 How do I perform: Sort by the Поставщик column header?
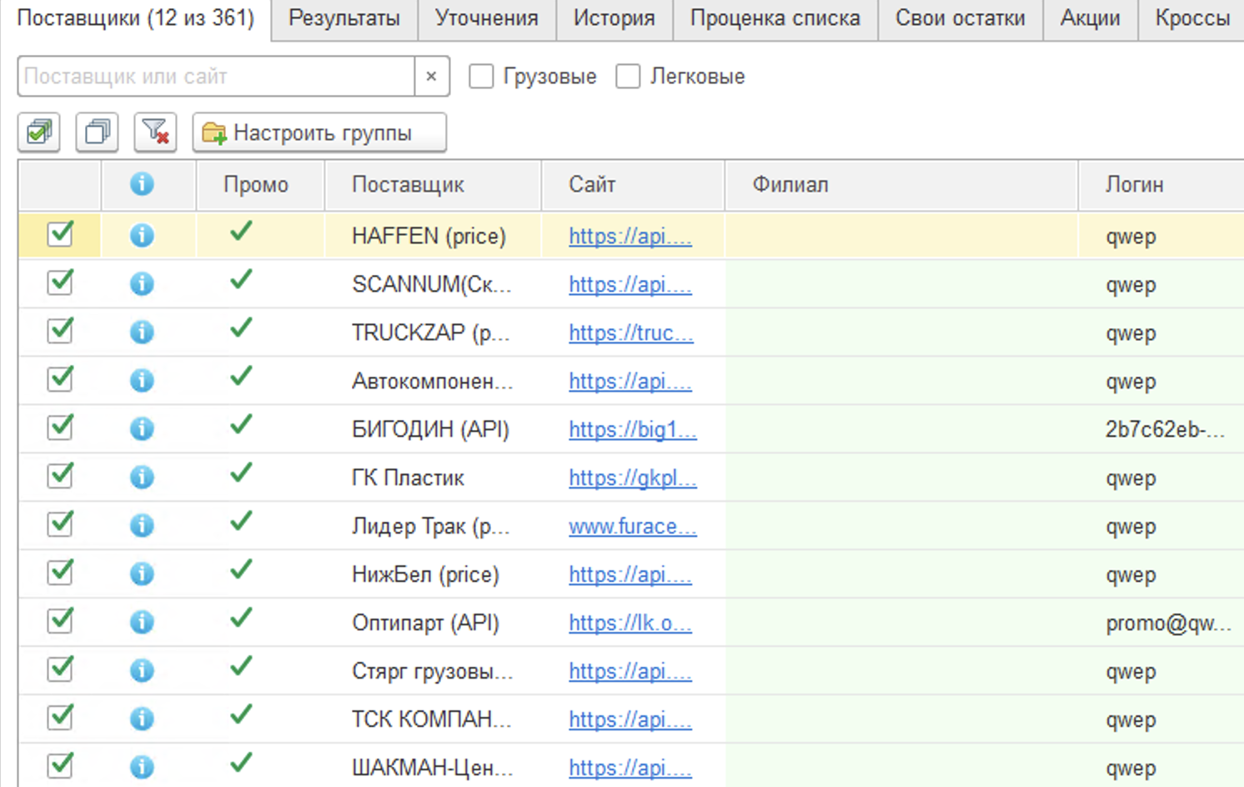pos(434,184)
